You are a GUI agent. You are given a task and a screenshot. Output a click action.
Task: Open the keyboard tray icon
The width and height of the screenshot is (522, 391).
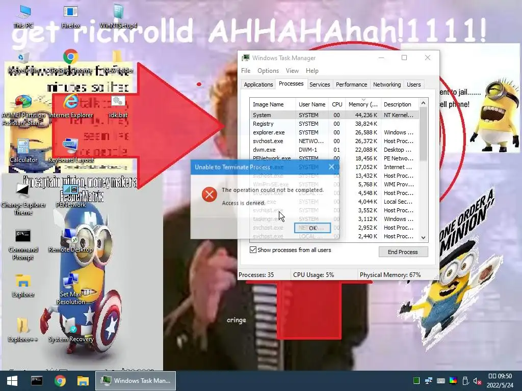(441, 381)
